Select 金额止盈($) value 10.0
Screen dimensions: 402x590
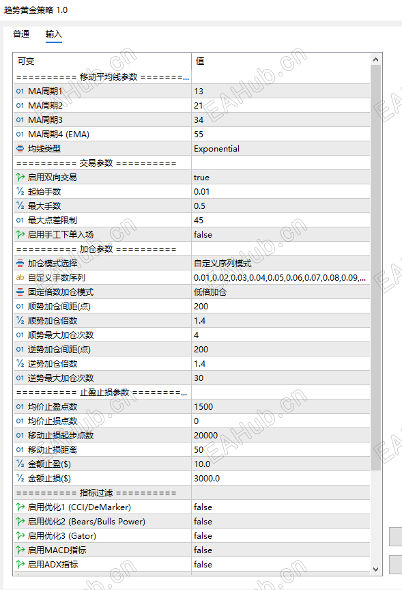pos(281,464)
